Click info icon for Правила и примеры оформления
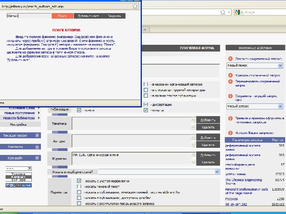 tap(230, 118)
